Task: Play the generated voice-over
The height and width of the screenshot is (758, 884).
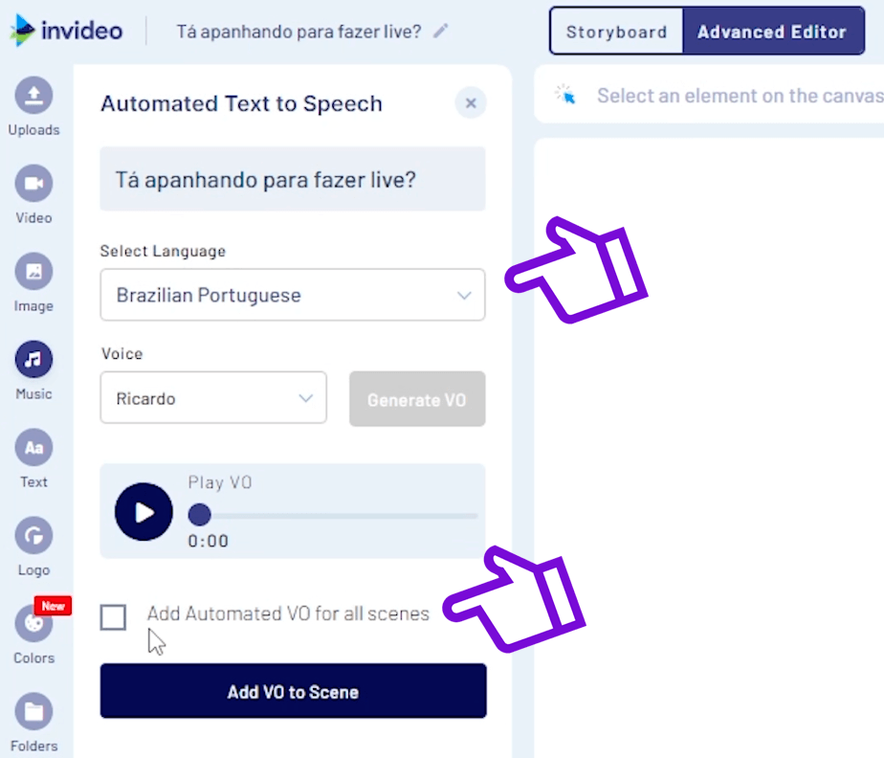Action: point(144,512)
